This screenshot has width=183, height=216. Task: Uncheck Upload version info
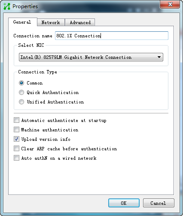[x=17, y=139]
